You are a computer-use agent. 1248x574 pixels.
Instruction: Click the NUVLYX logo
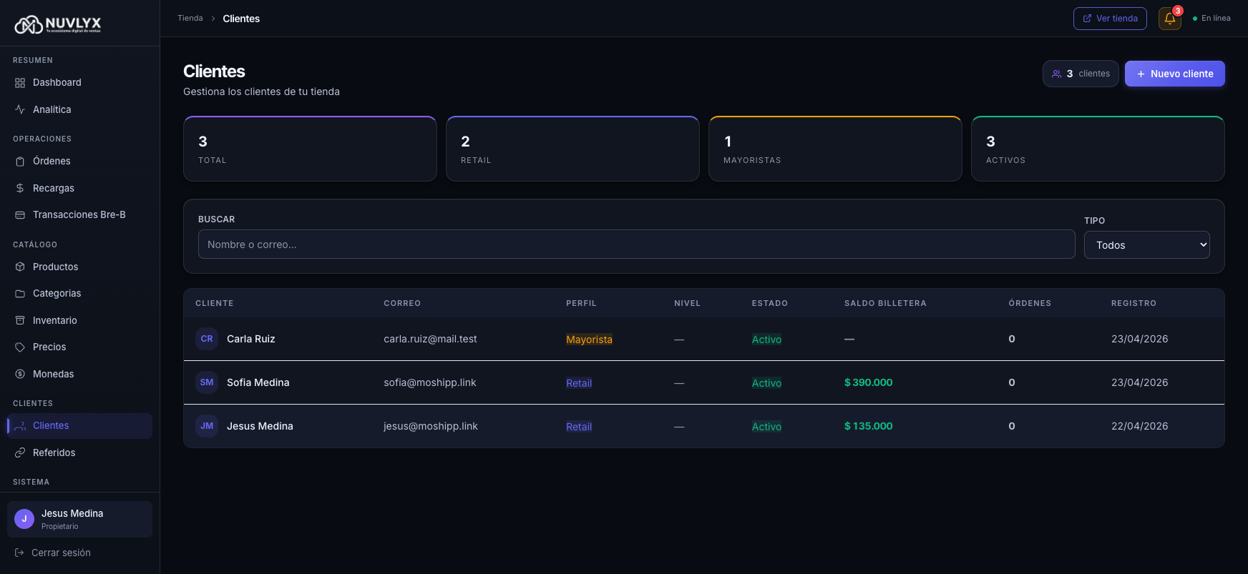tap(58, 24)
